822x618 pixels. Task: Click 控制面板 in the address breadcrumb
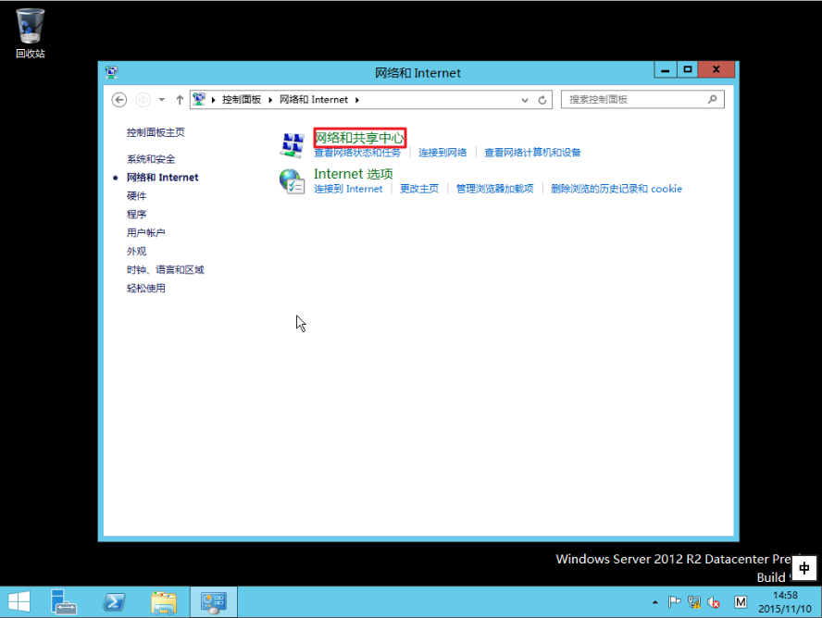pyautogui.click(x=242, y=100)
